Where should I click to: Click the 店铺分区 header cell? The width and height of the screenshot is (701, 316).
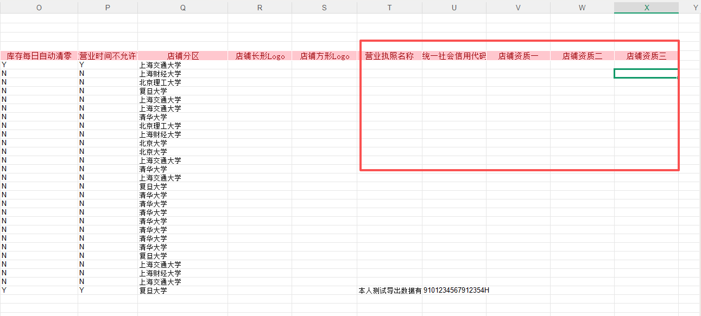[182, 56]
